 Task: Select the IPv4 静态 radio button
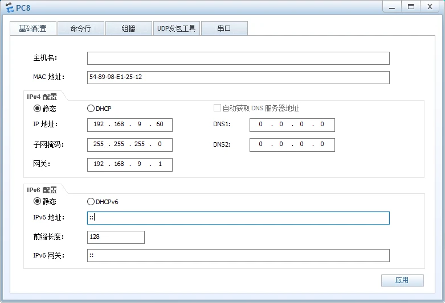[38, 108]
